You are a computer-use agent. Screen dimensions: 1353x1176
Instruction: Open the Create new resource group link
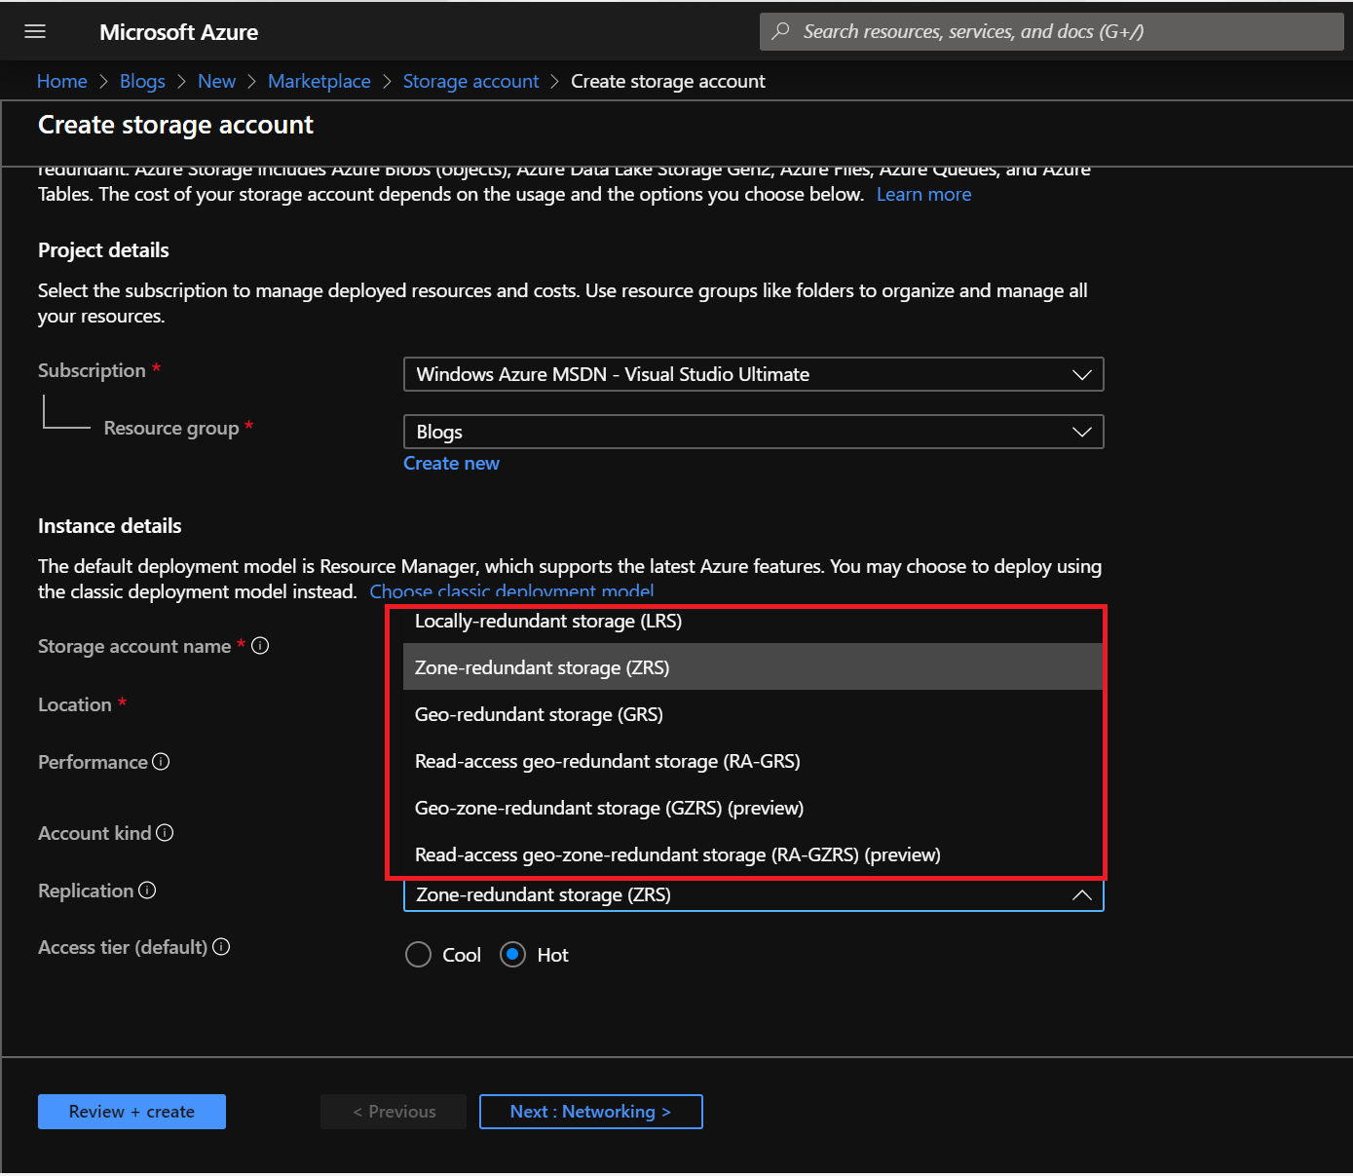pyautogui.click(x=451, y=463)
